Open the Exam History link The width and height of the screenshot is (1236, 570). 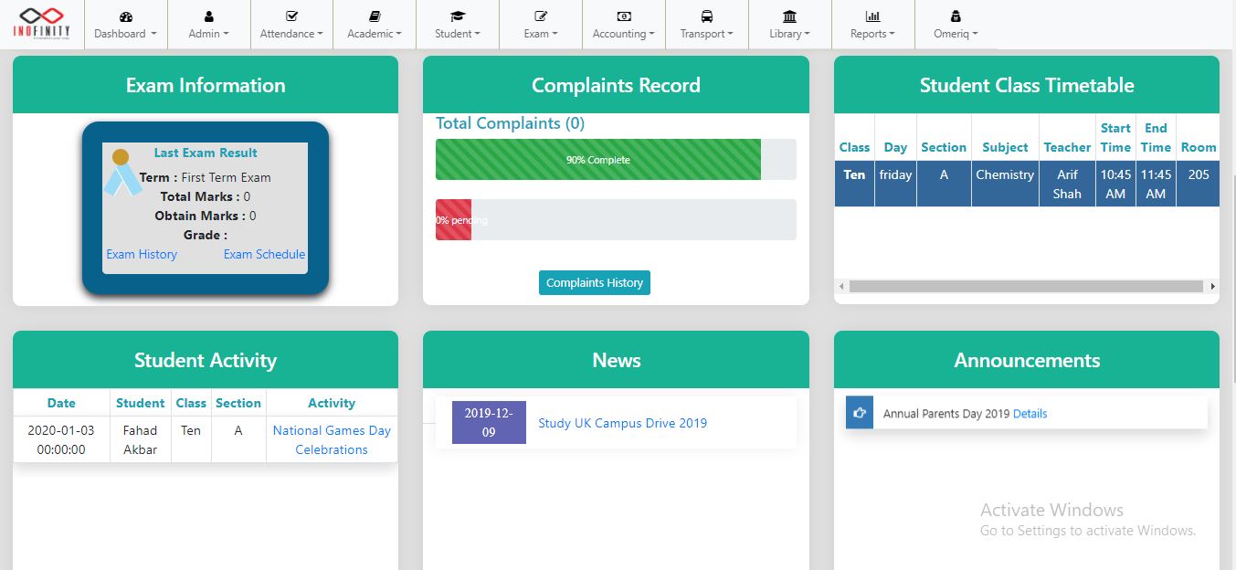pyautogui.click(x=142, y=254)
